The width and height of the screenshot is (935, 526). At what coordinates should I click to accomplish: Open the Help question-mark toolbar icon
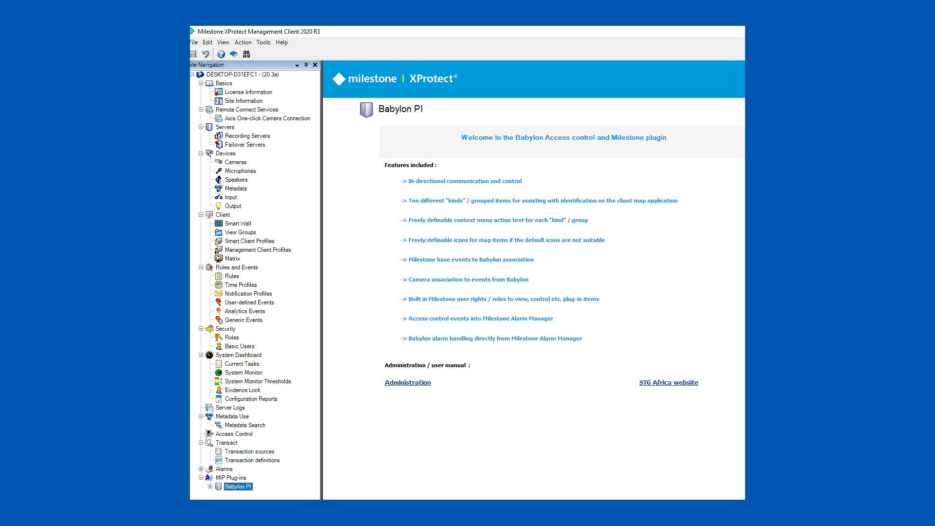pyautogui.click(x=221, y=54)
